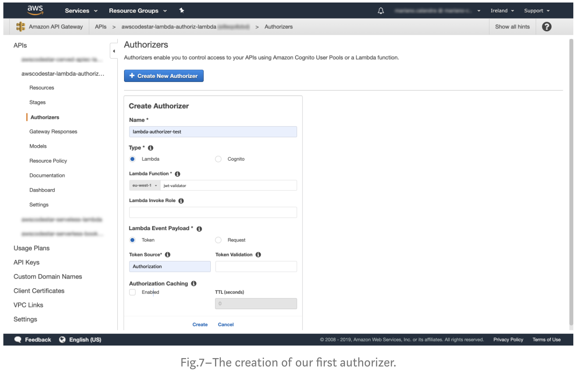575x374 pixels.
Task: Open the global Settings sidebar item
Action: pos(25,320)
